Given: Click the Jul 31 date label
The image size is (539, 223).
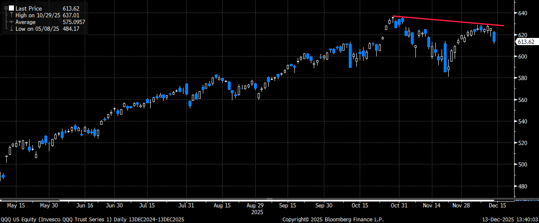Looking at the screenshot, I should [x=186, y=206].
